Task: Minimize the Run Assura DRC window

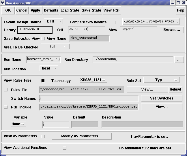Action: [x=173, y=3]
